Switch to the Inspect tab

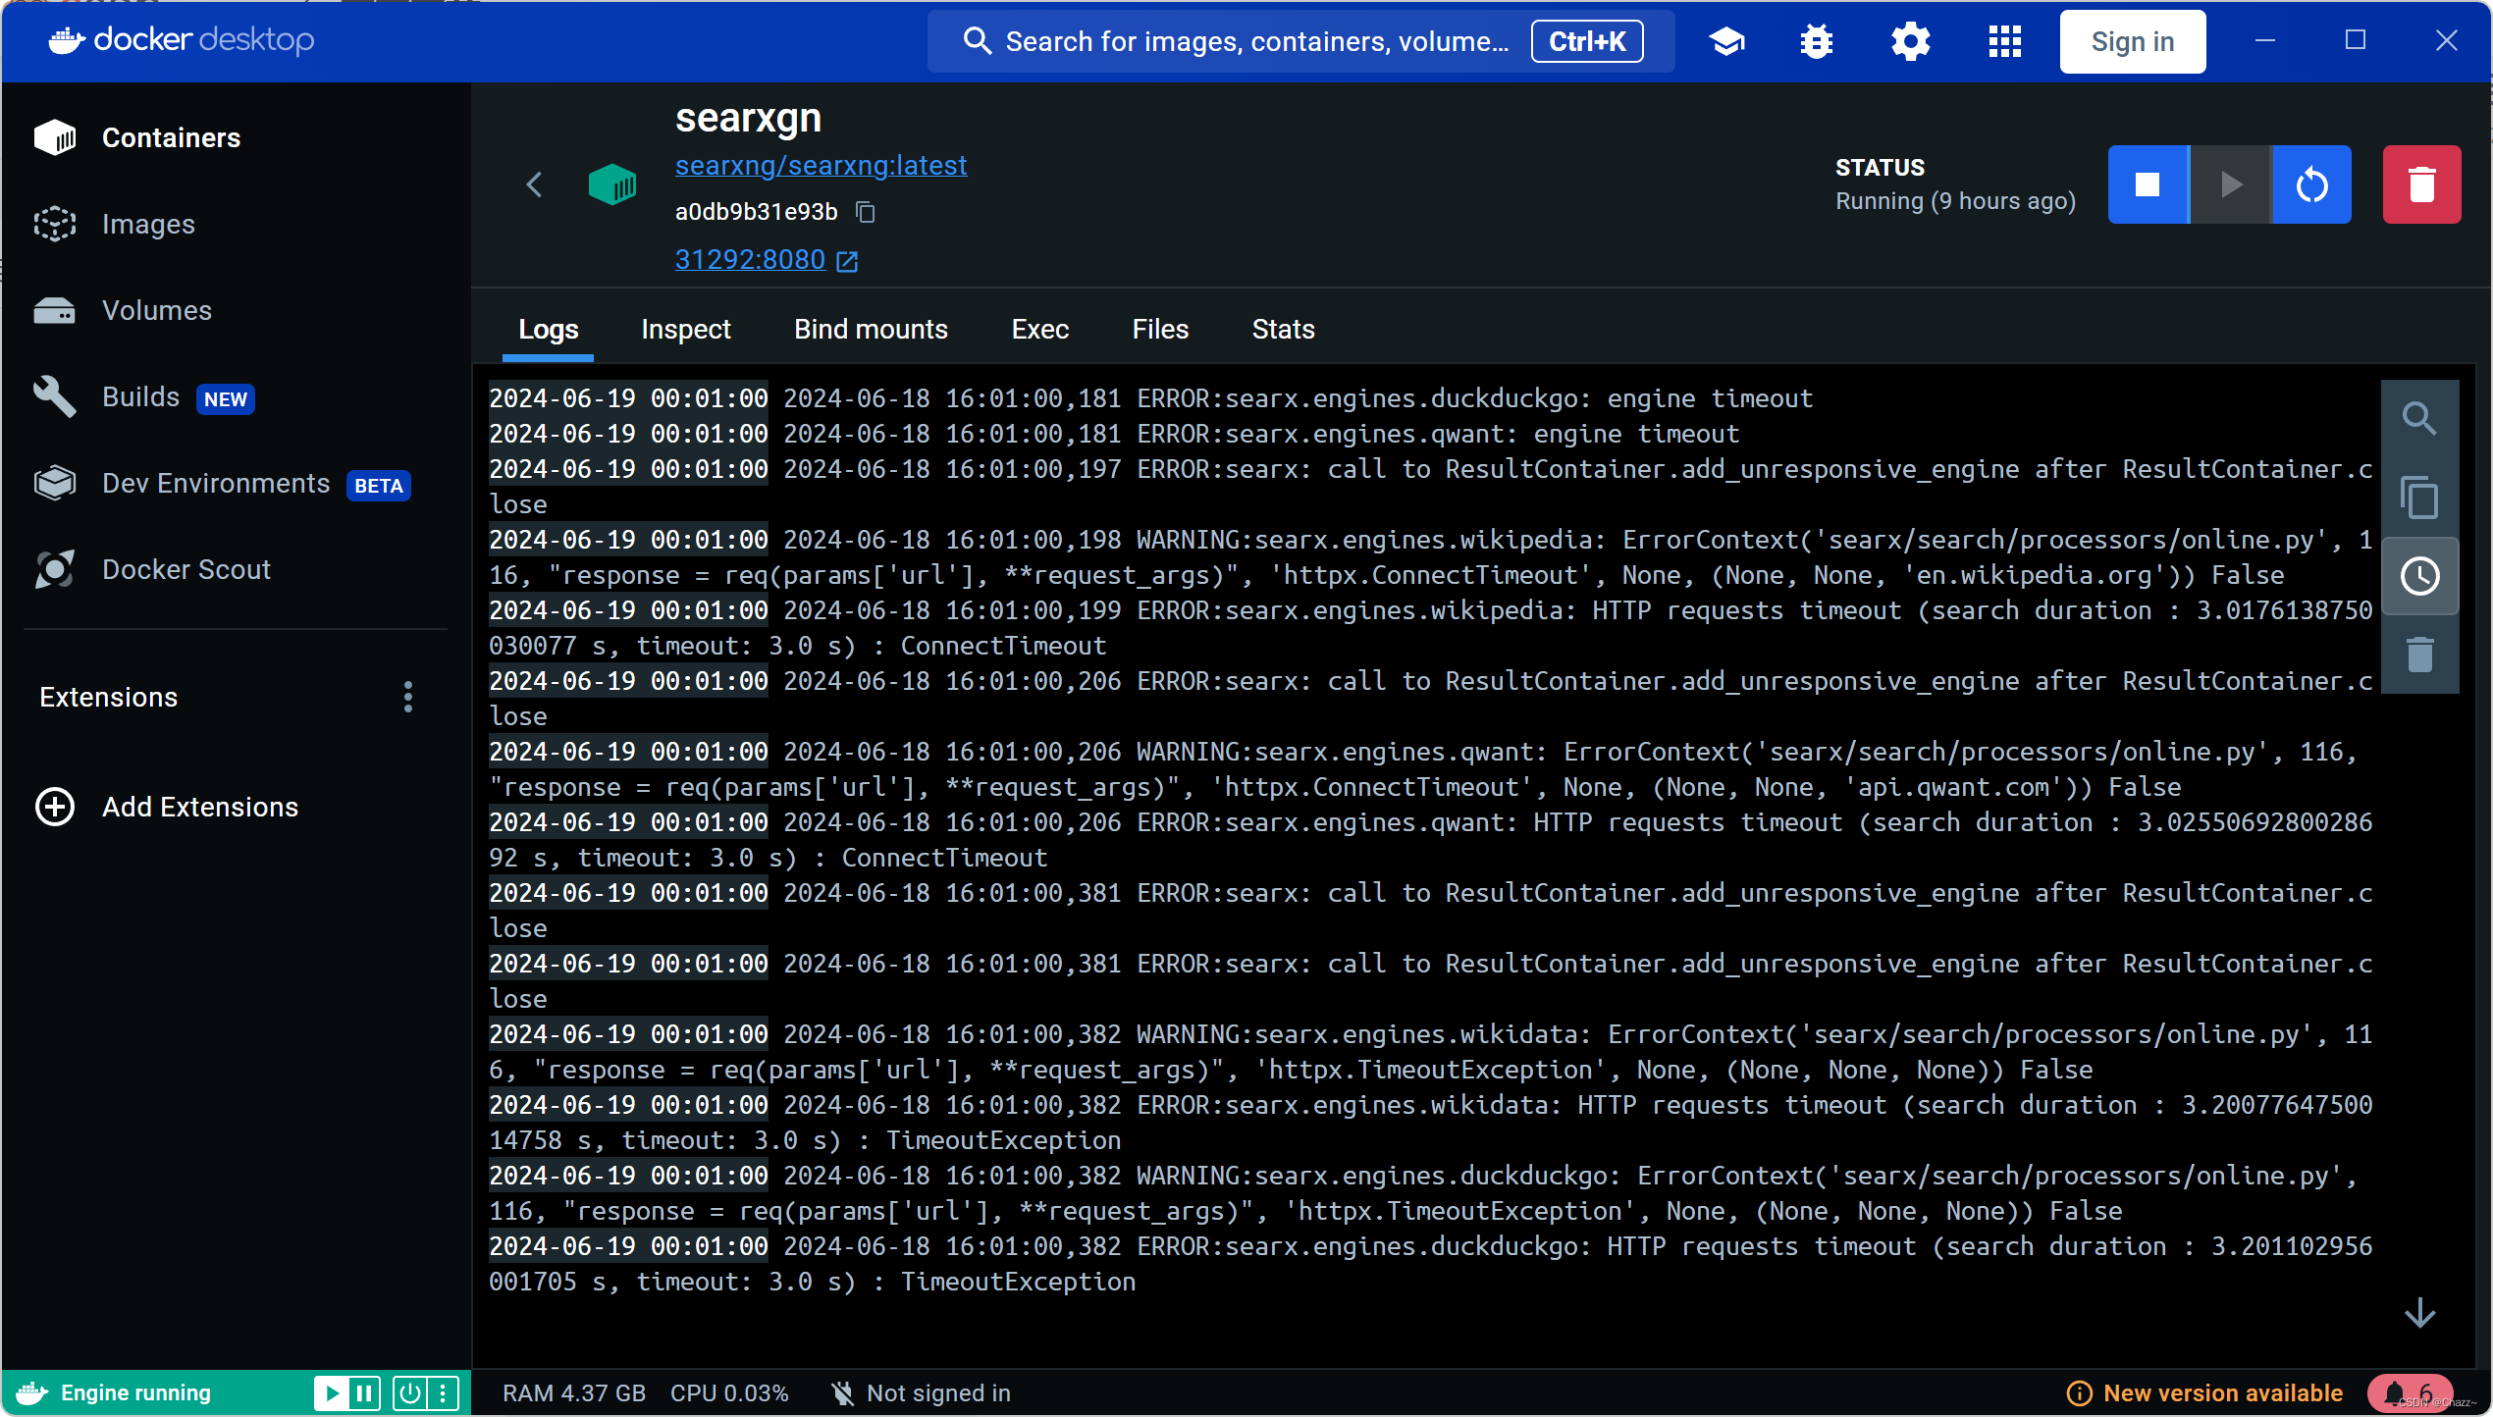click(x=685, y=330)
